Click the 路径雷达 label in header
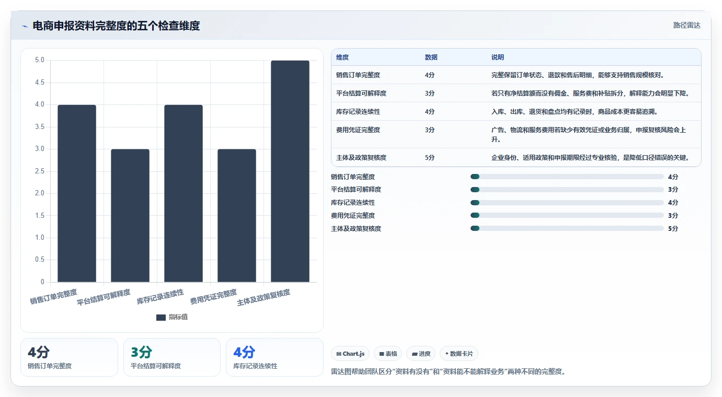The width and height of the screenshot is (722, 397). [x=686, y=25]
